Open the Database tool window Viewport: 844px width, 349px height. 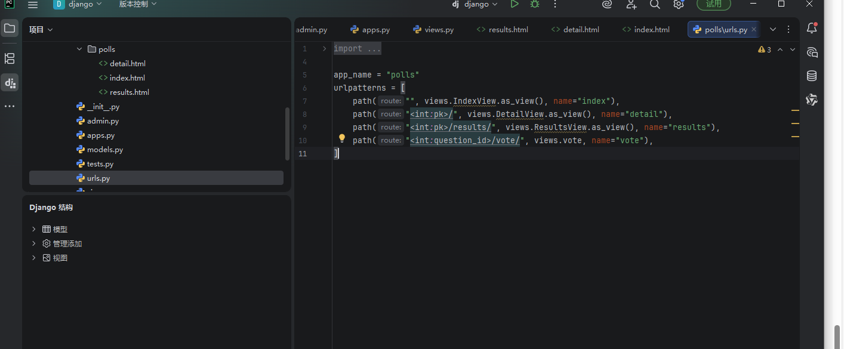[812, 76]
